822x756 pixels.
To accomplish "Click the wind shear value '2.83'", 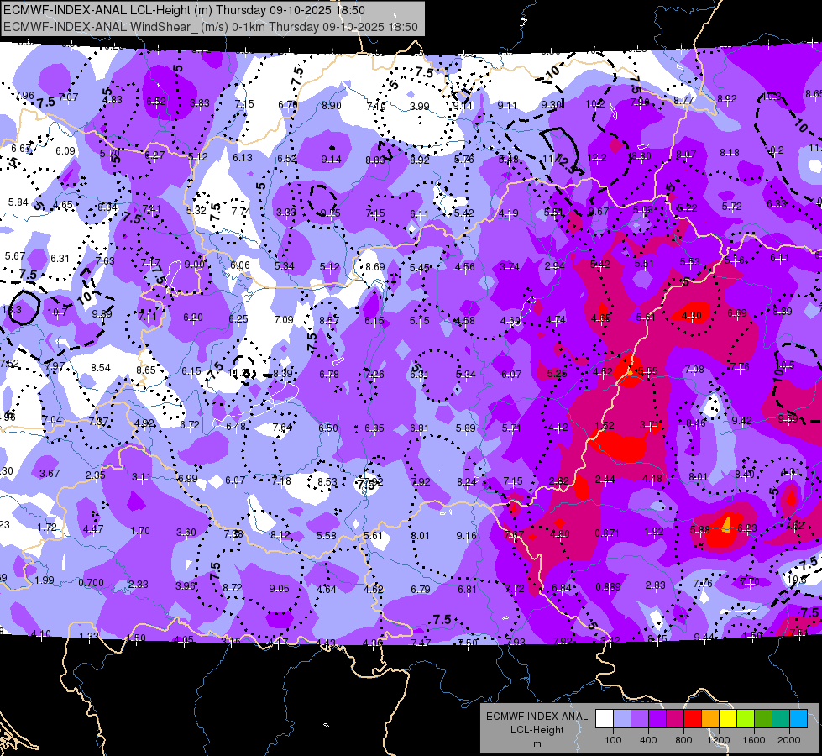I will (x=655, y=585).
